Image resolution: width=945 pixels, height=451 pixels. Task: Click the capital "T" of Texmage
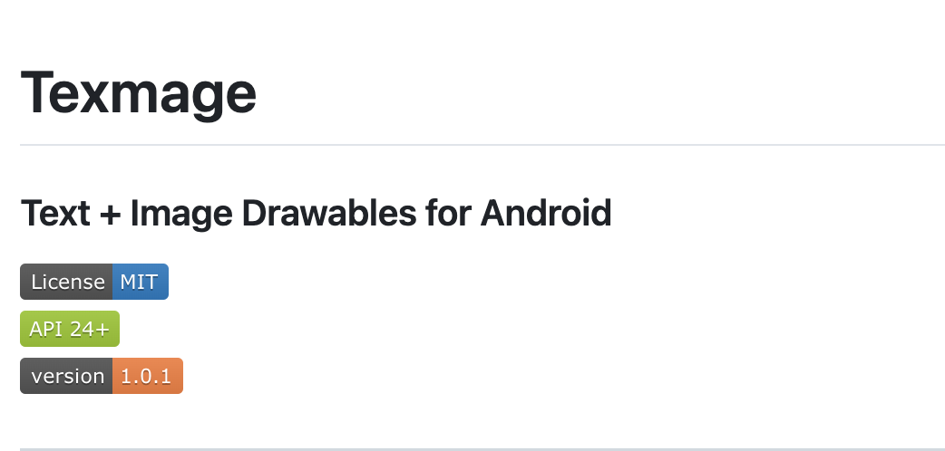(42, 91)
